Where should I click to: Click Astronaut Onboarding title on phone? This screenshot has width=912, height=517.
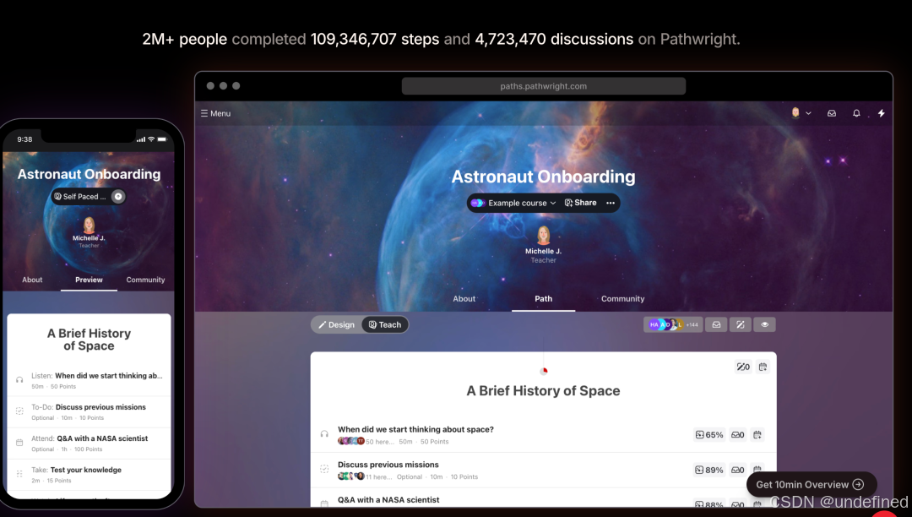tap(89, 174)
